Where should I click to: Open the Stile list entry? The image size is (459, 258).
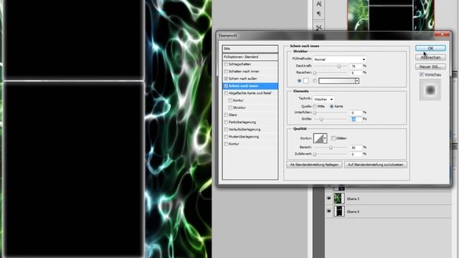click(250, 49)
